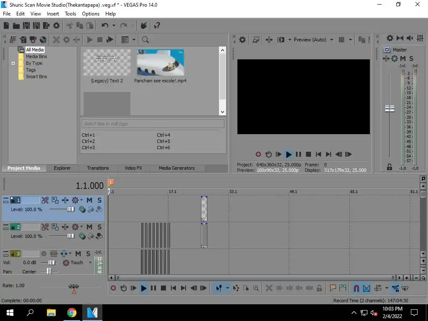Screen dimensions: 428x321
Task: Toggle Enable Snapping magnet icon
Action: tap(356, 288)
